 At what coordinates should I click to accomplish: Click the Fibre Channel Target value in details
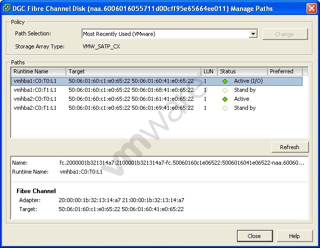tap(121, 209)
